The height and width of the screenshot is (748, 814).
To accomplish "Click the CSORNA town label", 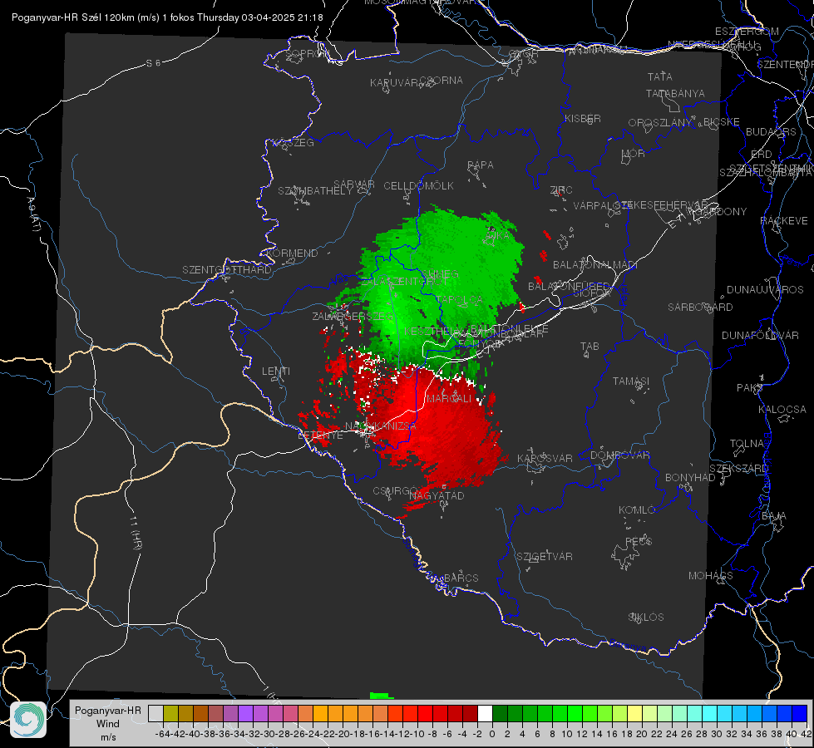I will 441,80.
